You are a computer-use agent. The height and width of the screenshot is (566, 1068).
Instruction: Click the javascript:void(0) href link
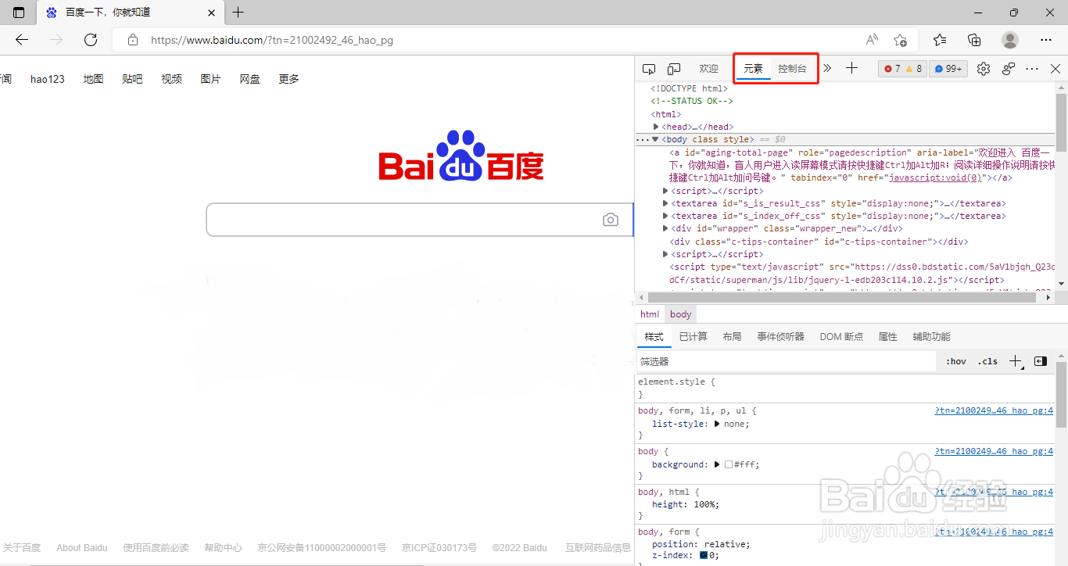pyautogui.click(x=934, y=177)
